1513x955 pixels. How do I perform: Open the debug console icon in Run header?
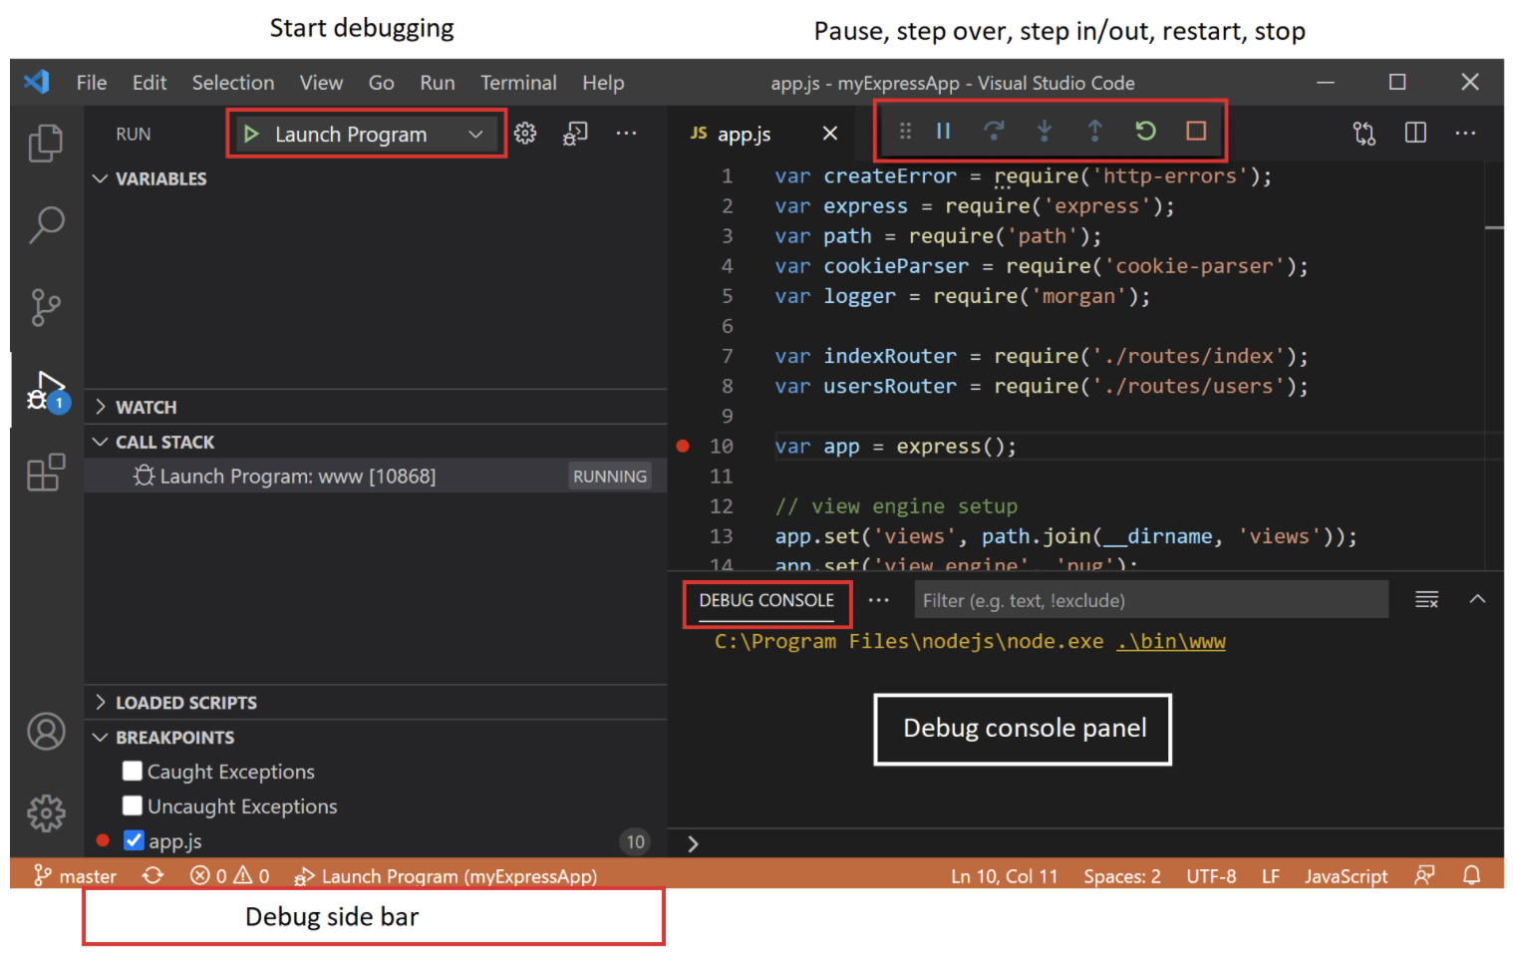(575, 134)
